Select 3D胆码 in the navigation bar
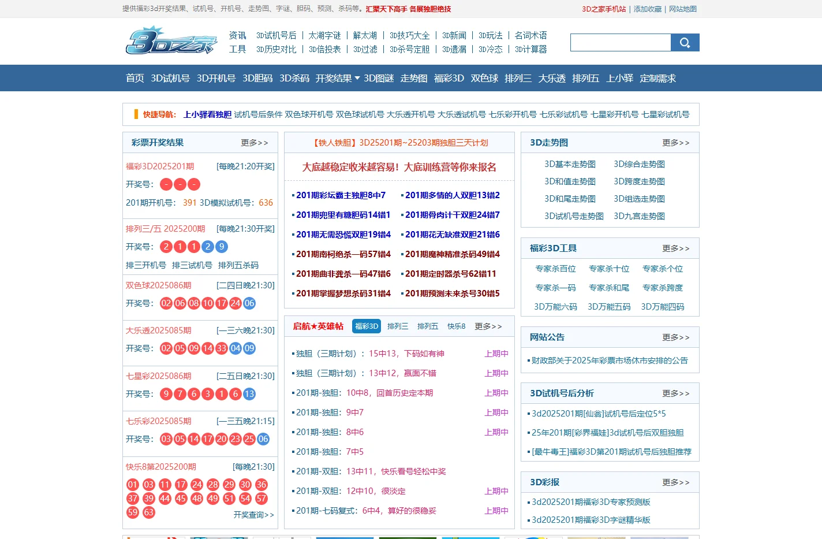This screenshot has width=822, height=539. pos(257,78)
